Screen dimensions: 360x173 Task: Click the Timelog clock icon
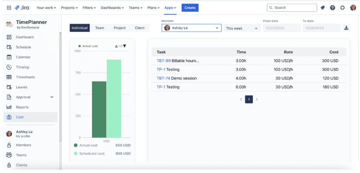pos(9,67)
